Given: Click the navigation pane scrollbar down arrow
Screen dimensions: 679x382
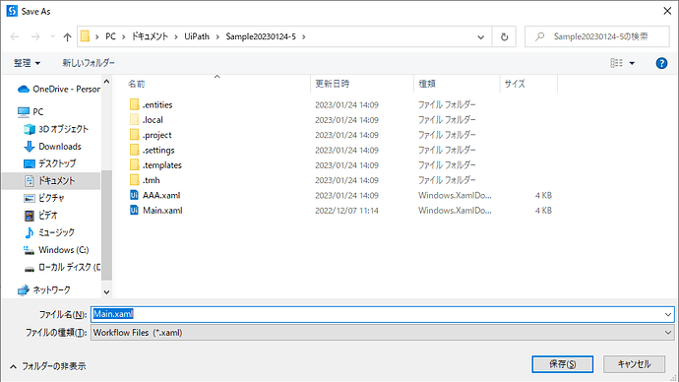Looking at the screenshot, I should point(106,292).
